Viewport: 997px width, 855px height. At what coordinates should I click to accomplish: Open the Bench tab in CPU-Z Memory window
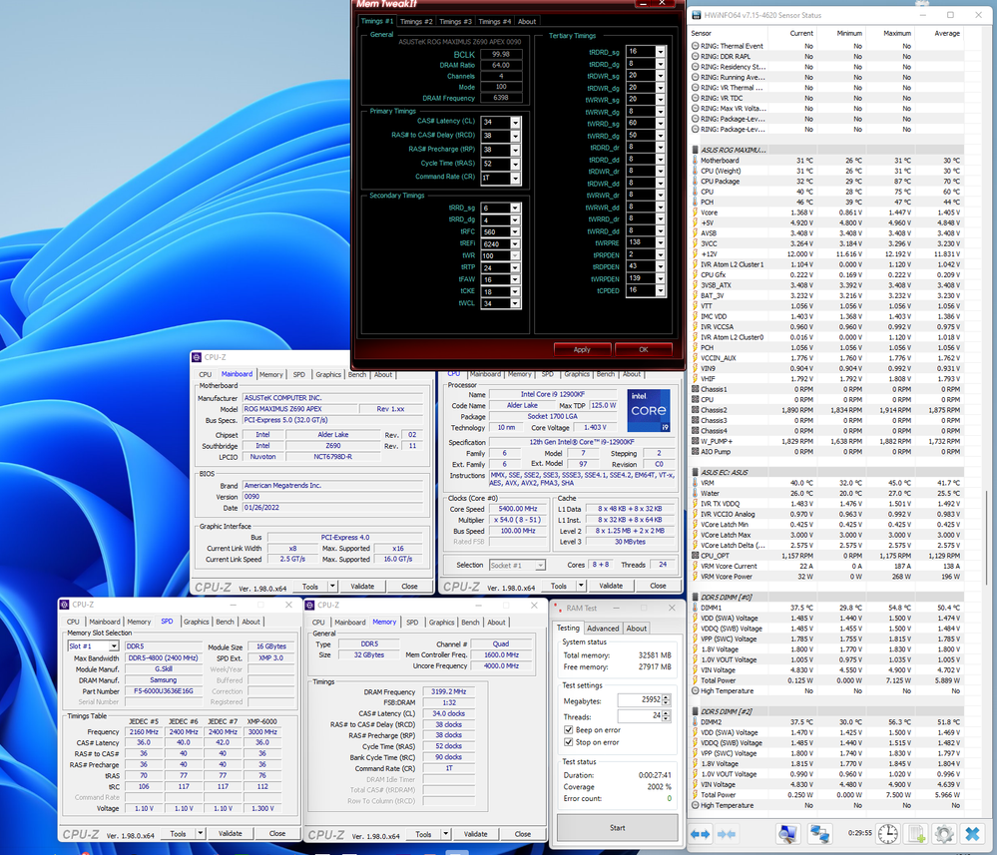(x=470, y=623)
